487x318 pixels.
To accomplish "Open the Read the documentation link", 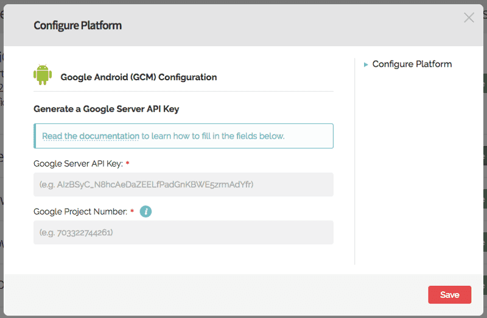I will [91, 136].
